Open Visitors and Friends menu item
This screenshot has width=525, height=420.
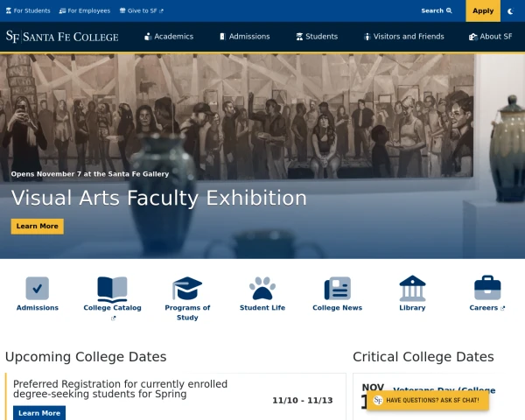(403, 37)
